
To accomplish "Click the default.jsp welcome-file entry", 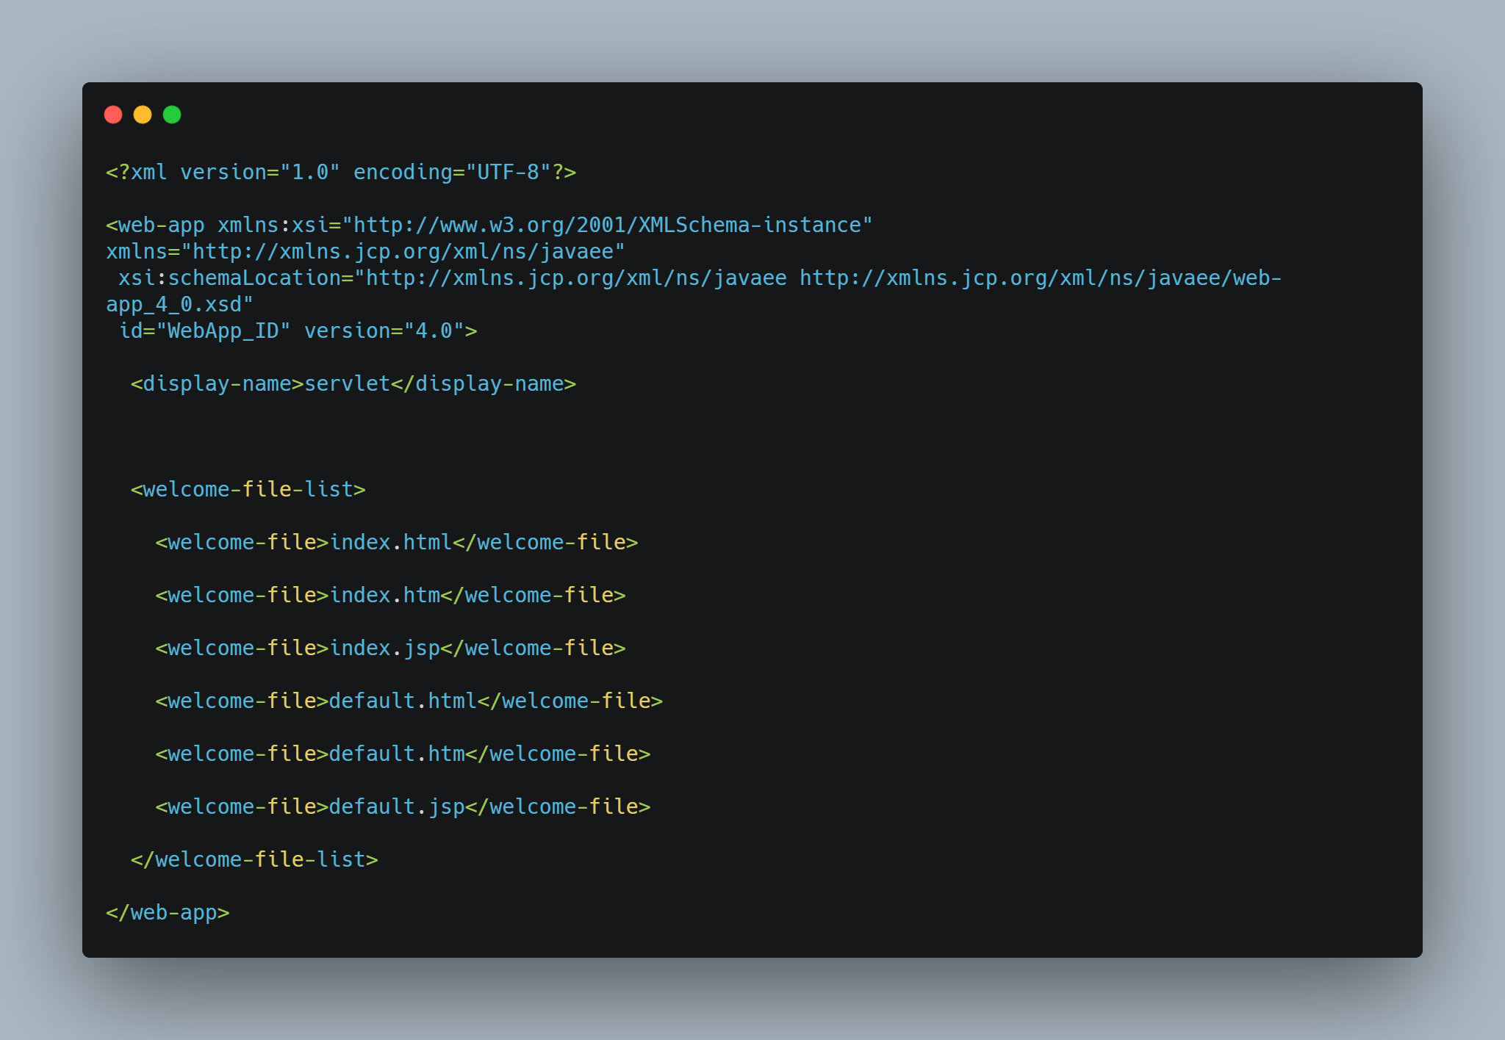I will coord(403,807).
